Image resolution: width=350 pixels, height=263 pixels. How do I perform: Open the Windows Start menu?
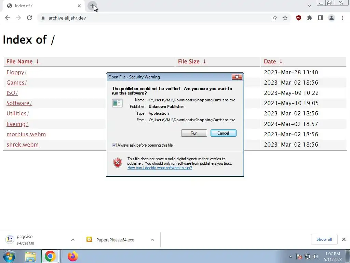point(9,256)
